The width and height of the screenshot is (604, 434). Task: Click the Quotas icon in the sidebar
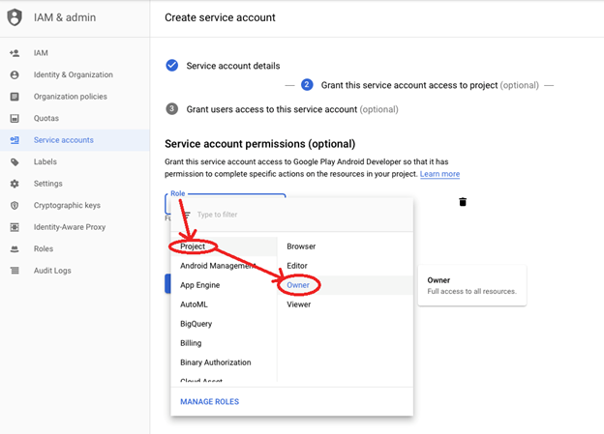pos(15,118)
